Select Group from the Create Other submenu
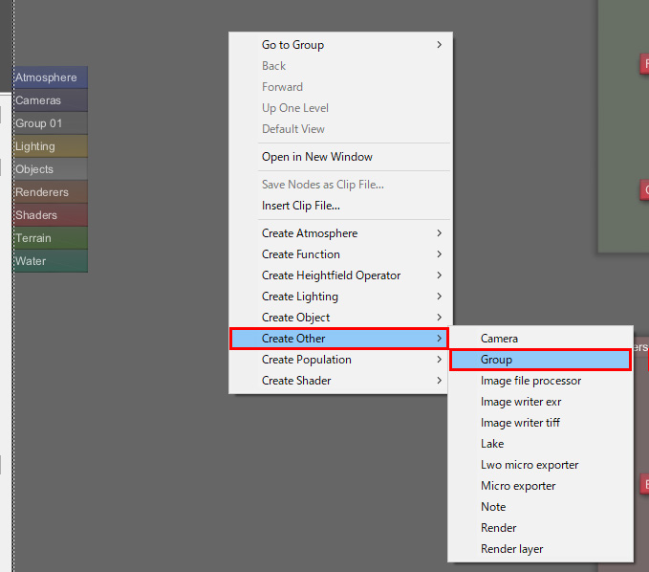Screen dimensions: 649x572 coord(496,360)
